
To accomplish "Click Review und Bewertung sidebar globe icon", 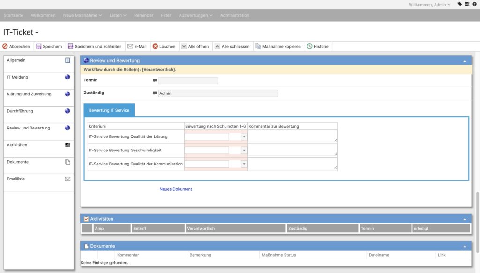I will click(x=67, y=128).
